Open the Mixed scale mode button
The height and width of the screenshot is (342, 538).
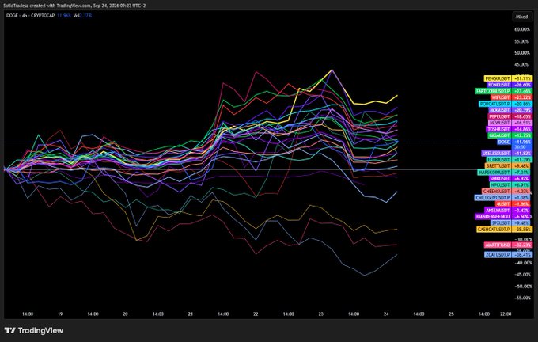(521, 17)
